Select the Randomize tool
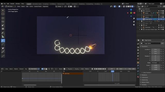The image size is (165, 92). click(x=3, y=56)
